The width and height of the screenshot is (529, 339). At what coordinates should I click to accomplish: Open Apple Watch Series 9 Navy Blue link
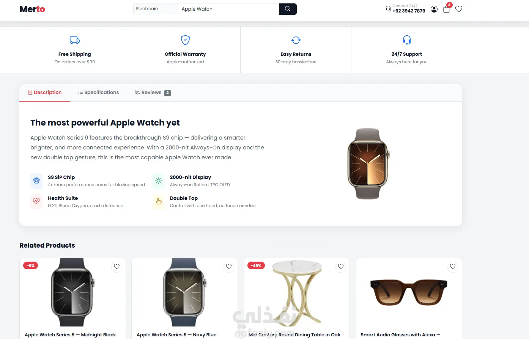[x=176, y=335]
